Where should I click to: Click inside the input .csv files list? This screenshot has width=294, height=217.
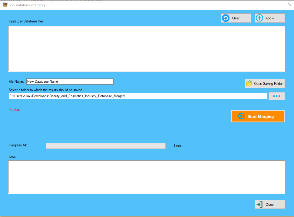tap(147, 48)
